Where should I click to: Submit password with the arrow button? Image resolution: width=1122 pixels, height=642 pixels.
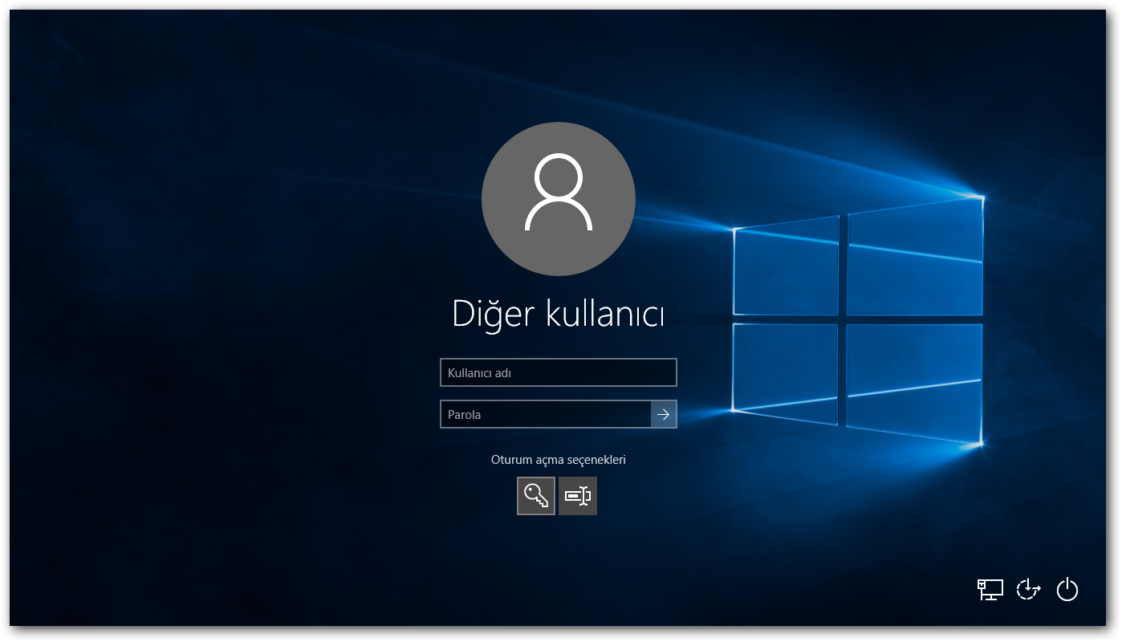664,414
